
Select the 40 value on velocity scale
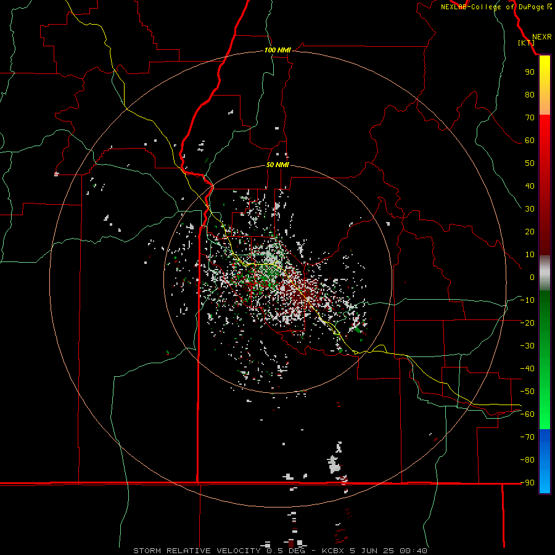coord(530,186)
